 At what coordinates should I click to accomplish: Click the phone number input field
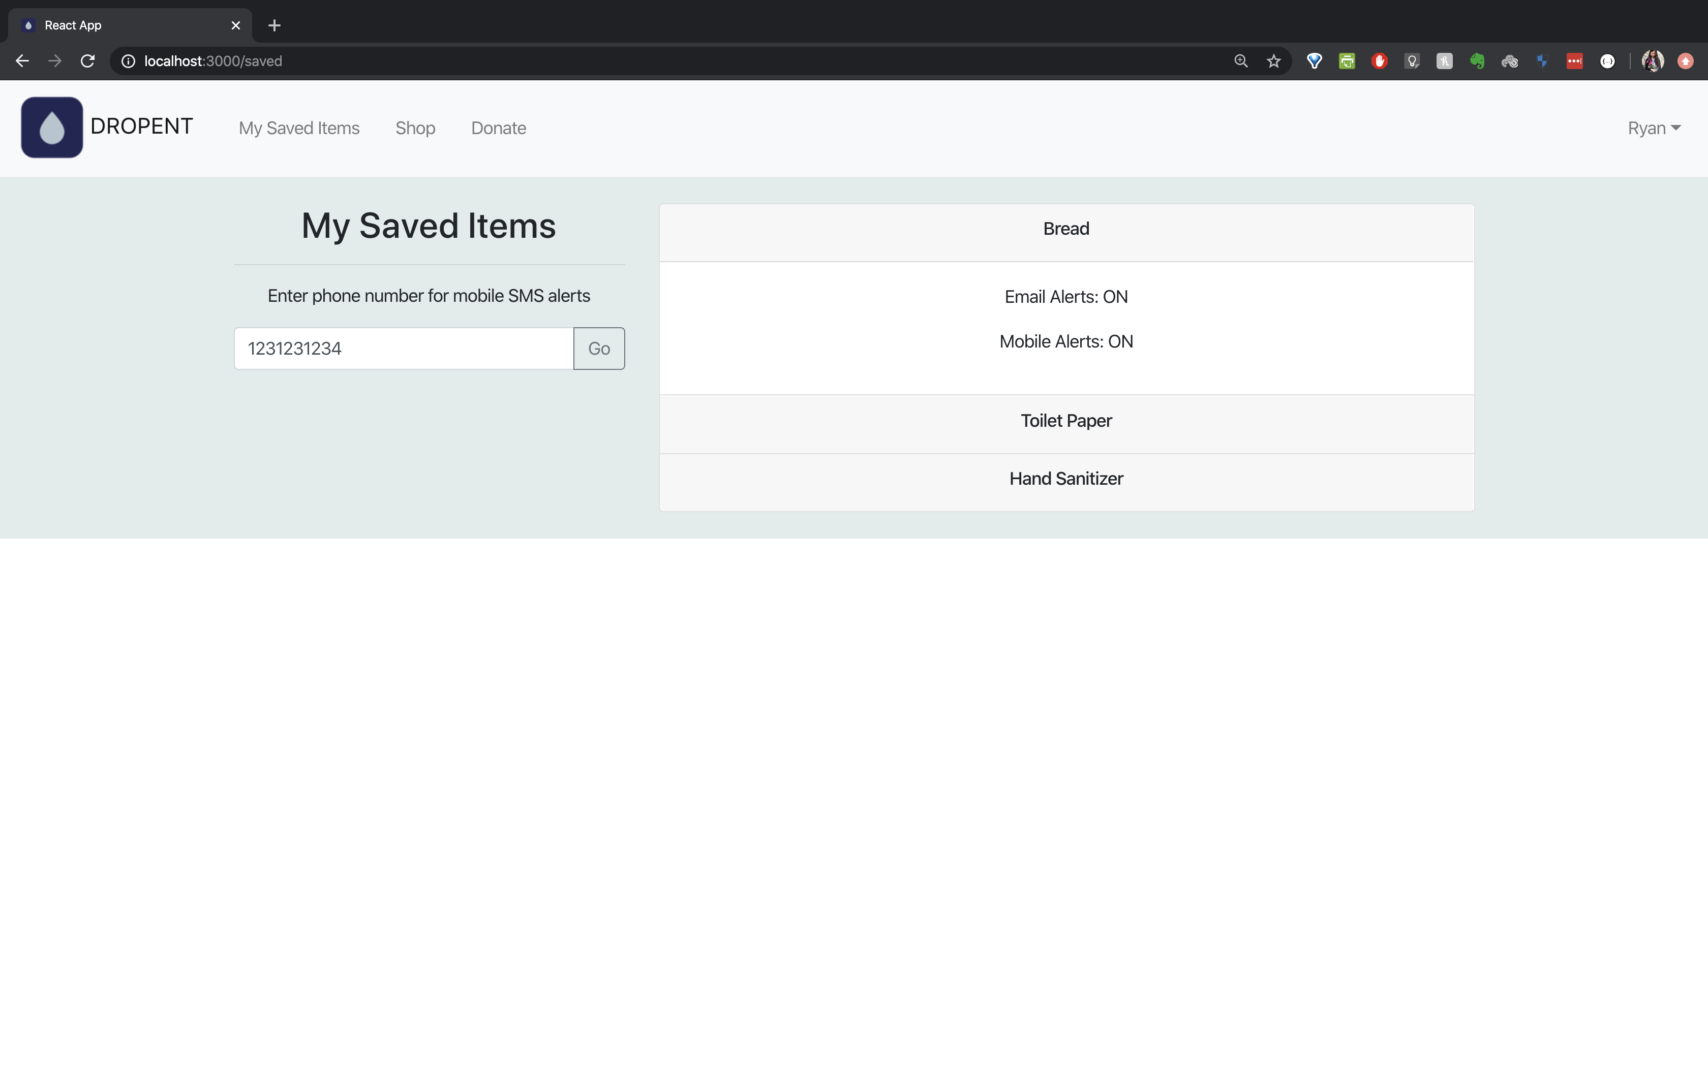pyautogui.click(x=403, y=349)
